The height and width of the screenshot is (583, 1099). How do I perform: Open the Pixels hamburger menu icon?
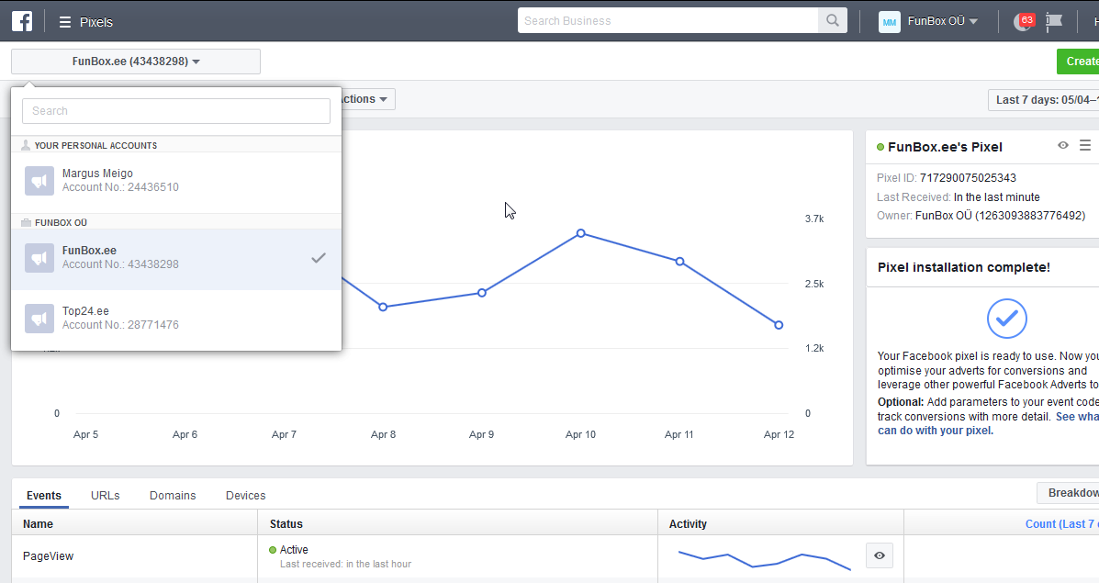click(64, 22)
